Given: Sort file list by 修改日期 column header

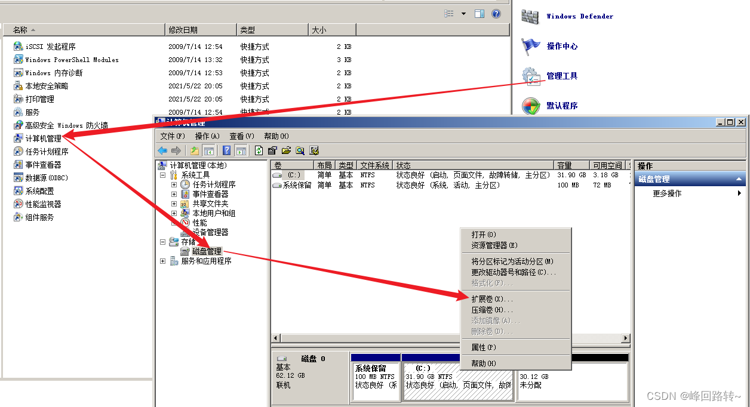Looking at the screenshot, I should tap(201, 30).
